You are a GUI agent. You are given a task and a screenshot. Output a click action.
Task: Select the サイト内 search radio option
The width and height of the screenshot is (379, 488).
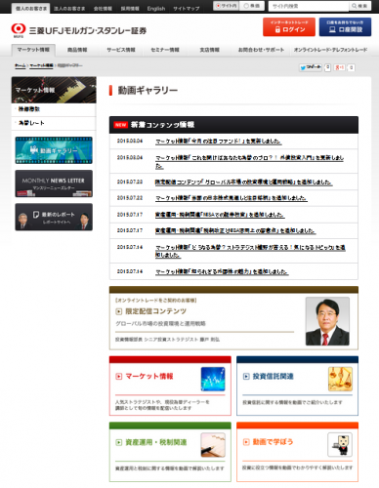(227, 6)
